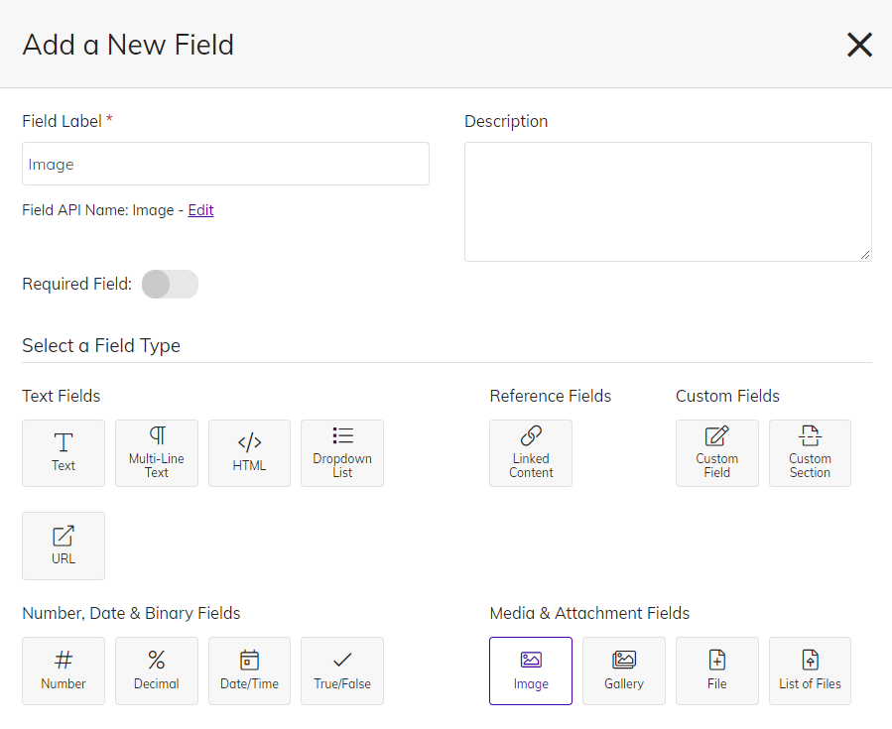Select the Dropdown List field type

click(342, 453)
